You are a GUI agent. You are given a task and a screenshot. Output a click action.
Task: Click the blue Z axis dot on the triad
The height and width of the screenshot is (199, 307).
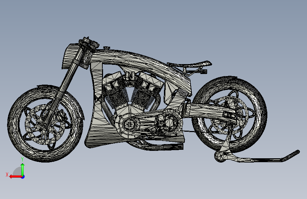click(23, 177)
